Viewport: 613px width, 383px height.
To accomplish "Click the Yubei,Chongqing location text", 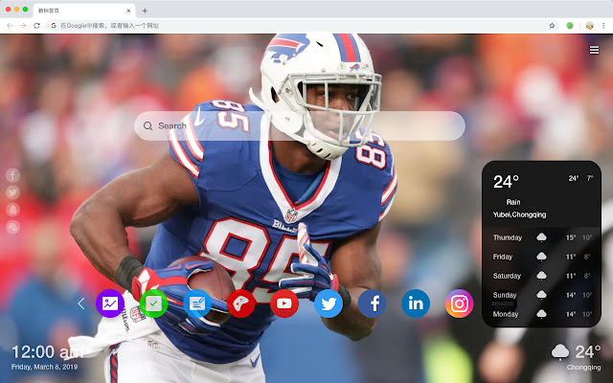I will 519,214.
